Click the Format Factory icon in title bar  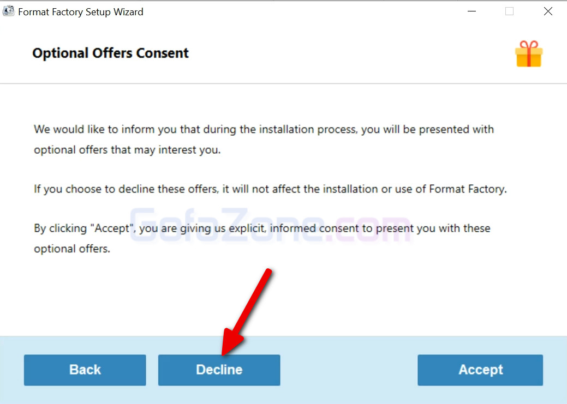click(x=8, y=11)
